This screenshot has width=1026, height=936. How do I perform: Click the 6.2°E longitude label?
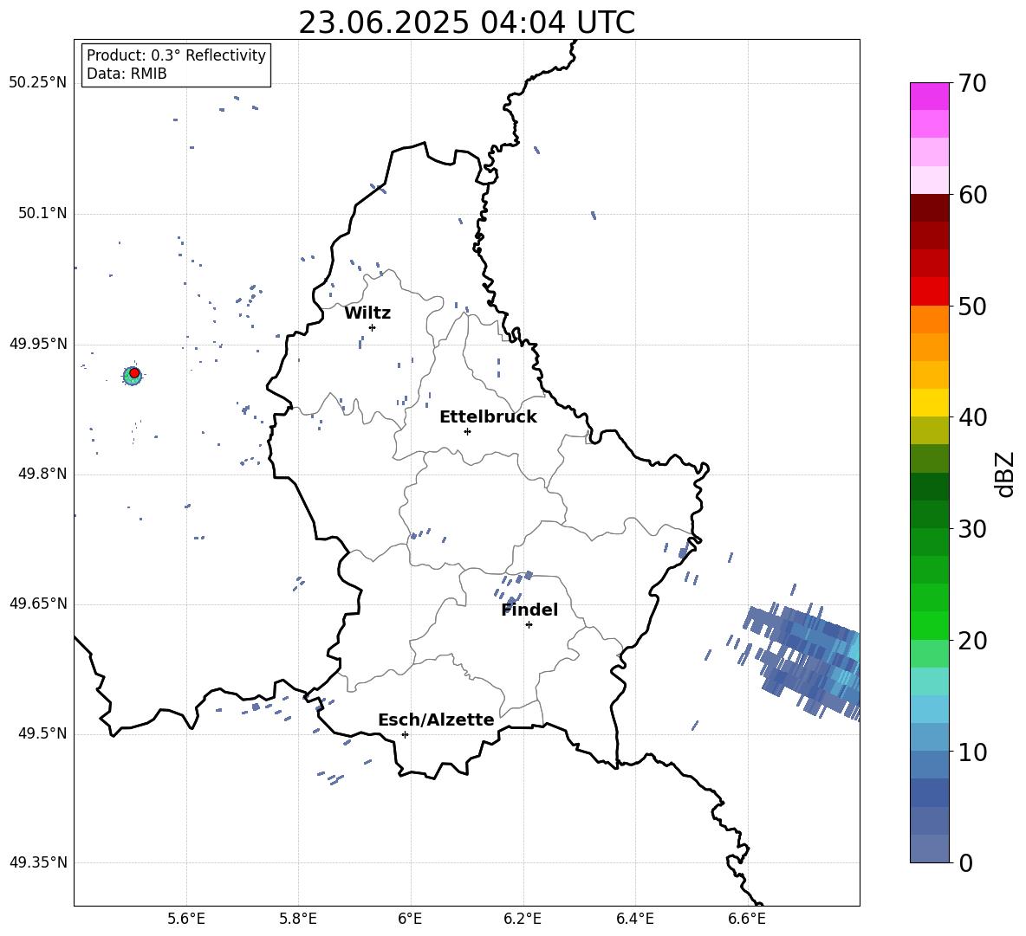click(523, 920)
